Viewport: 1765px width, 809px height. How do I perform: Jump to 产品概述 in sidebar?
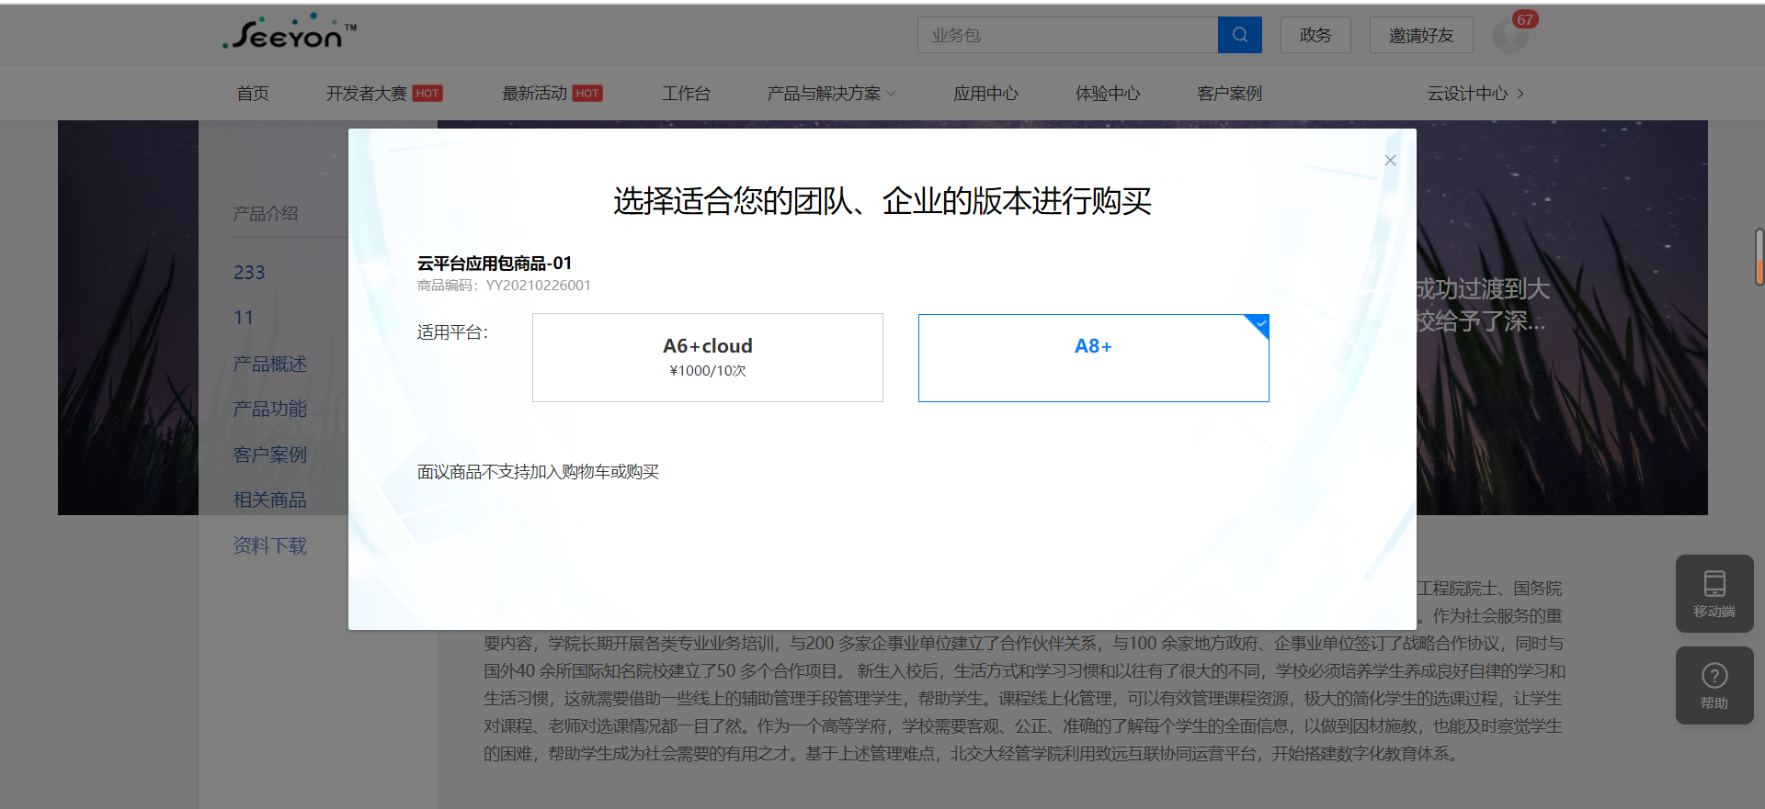[270, 364]
